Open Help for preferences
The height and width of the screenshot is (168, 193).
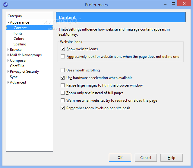[x=171, y=158]
